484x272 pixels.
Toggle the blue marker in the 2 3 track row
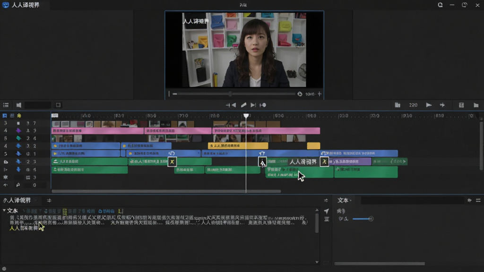coord(18,161)
